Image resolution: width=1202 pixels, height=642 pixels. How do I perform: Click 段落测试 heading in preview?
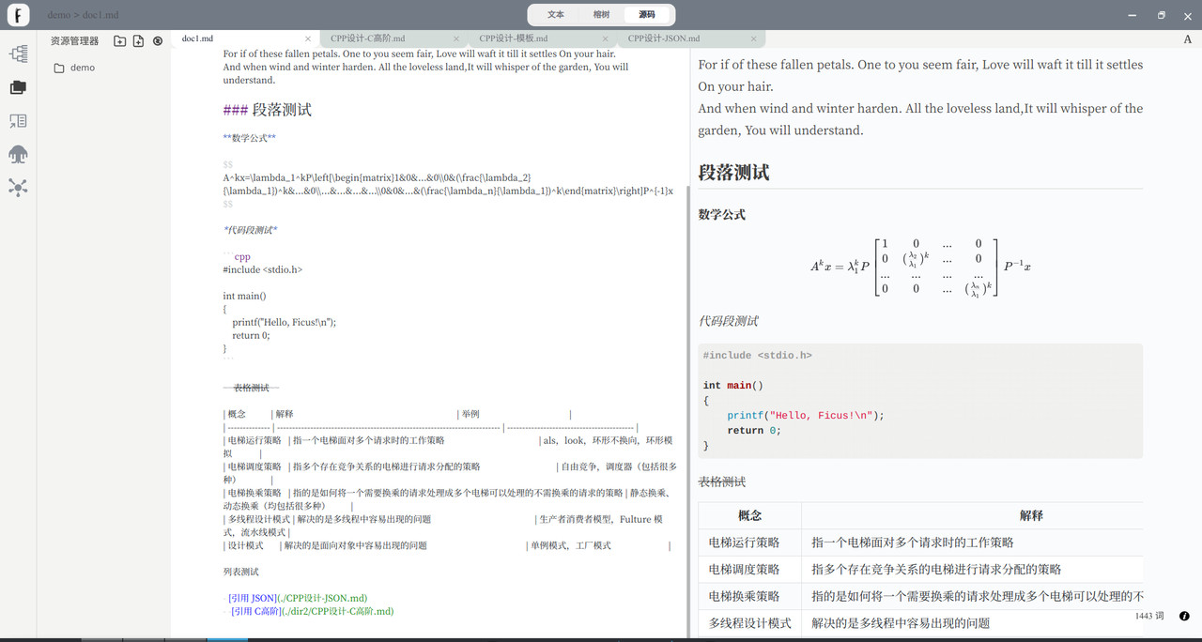point(734,173)
